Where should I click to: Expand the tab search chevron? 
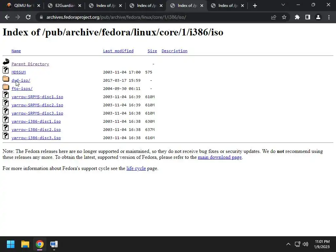coord(283,5)
